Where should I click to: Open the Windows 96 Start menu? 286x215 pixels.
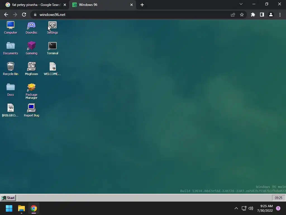(8, 198)
